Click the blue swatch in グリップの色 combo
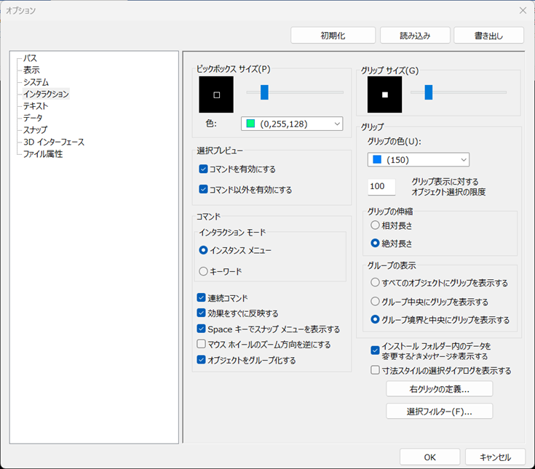The height and width of the screenshot is (469, 535). coord(377,159)
